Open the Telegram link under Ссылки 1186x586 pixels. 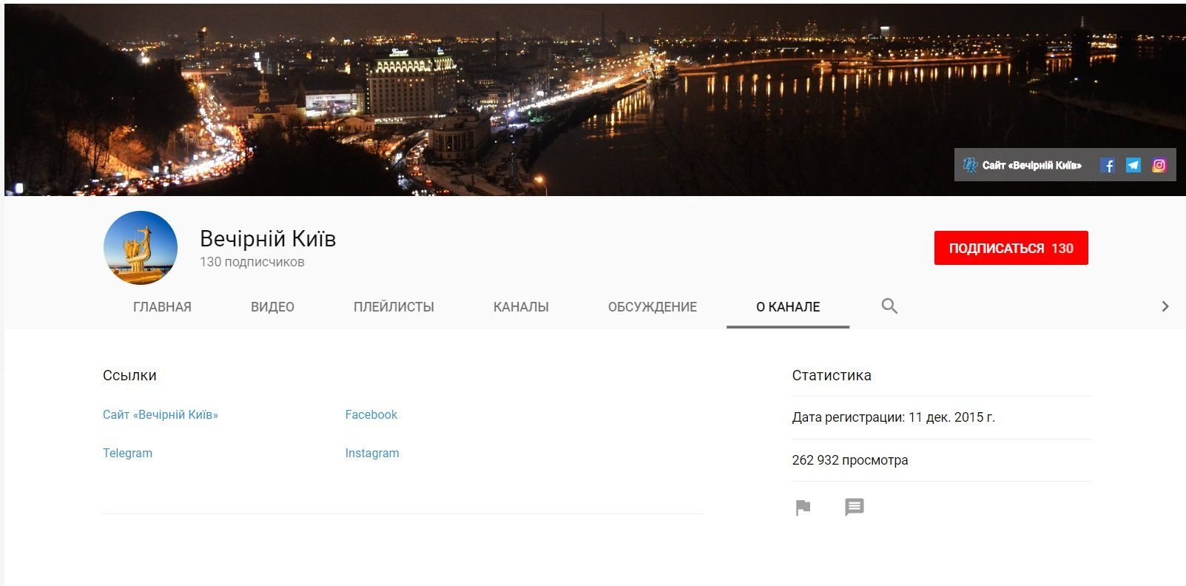tap(127, 454)
